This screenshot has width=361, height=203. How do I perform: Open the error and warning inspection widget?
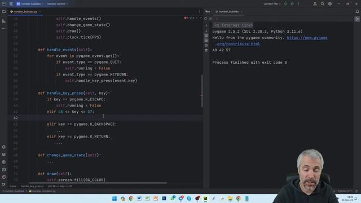pyautogui.click(x=189, y=18)
